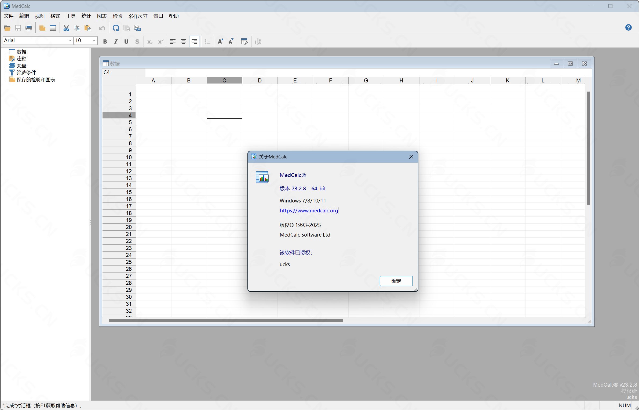Viewport: 639px width, 410px height.
Task: Click the Save floppy disk icon
Action: point(18,28)
